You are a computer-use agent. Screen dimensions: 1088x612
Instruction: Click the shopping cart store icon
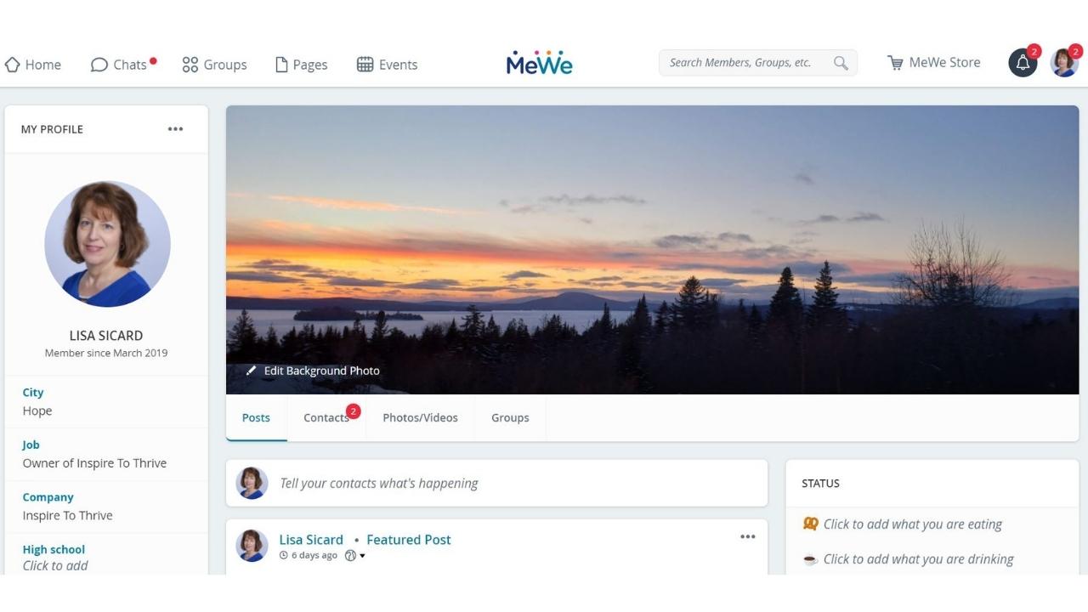[895, 63]
